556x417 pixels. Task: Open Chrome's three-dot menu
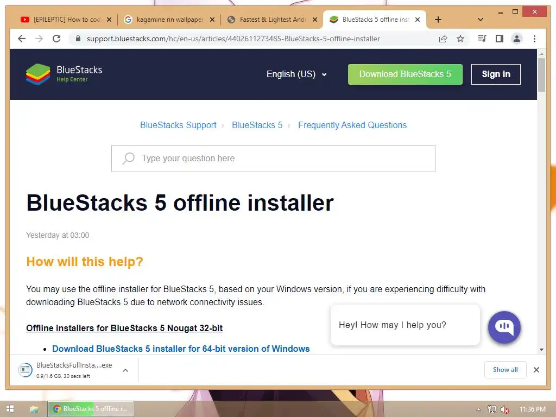pos(534,39)
